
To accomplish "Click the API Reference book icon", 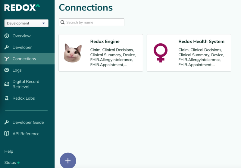I will 7,134.
